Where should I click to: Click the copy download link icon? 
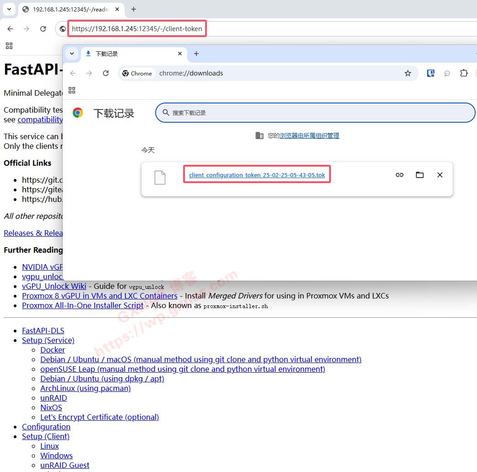(399, 175)
